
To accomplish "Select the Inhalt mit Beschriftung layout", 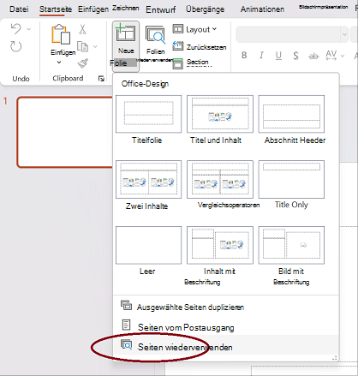I will point(220,245).
